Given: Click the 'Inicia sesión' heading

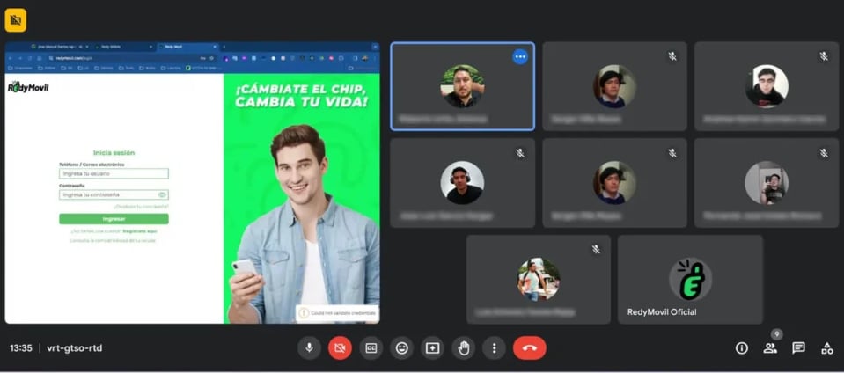Looking at the screenshot, I should coord(114,153).
